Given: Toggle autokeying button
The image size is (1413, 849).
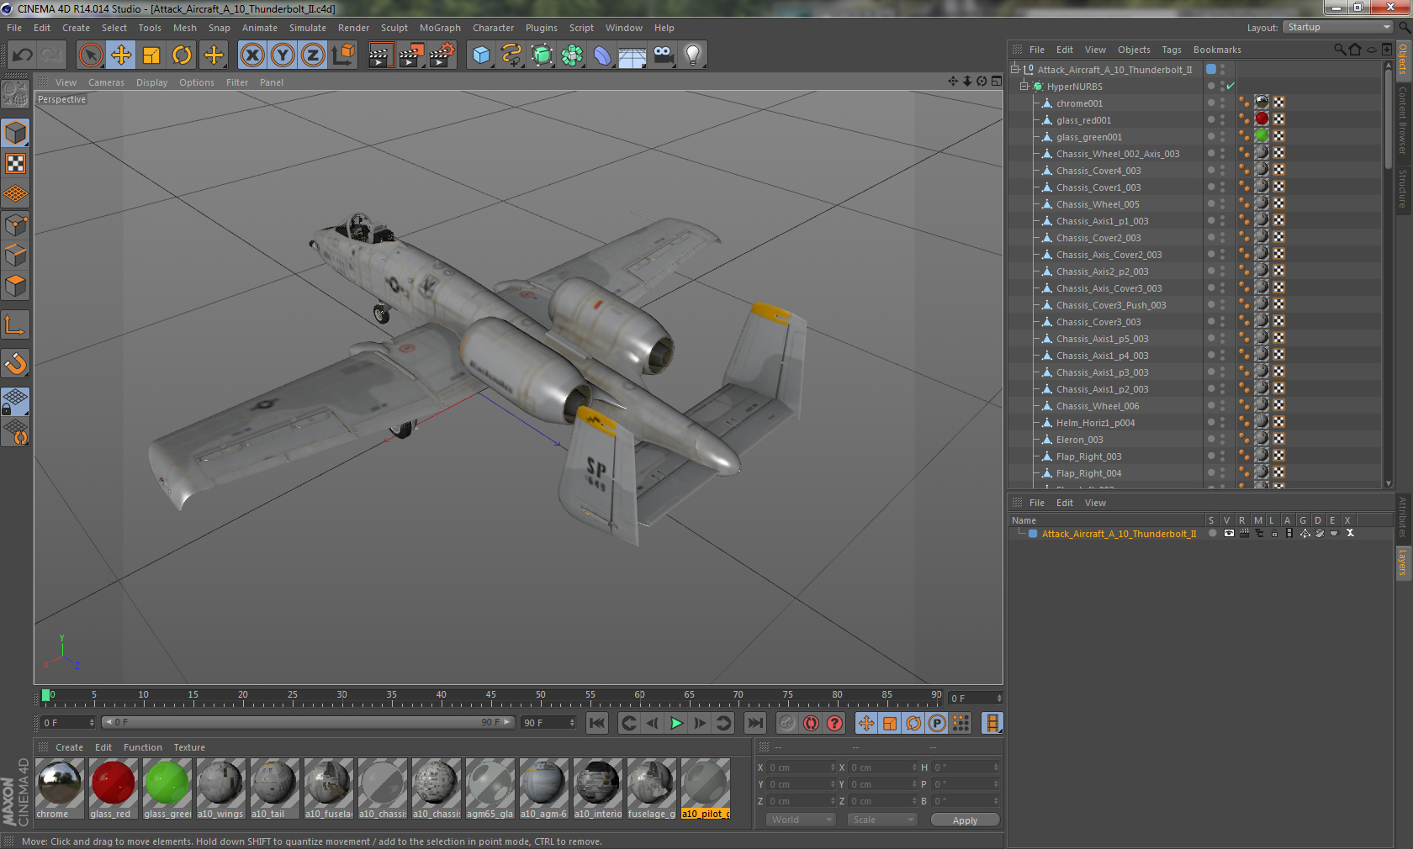Looking at the screenshot, I should pos(811,723).
